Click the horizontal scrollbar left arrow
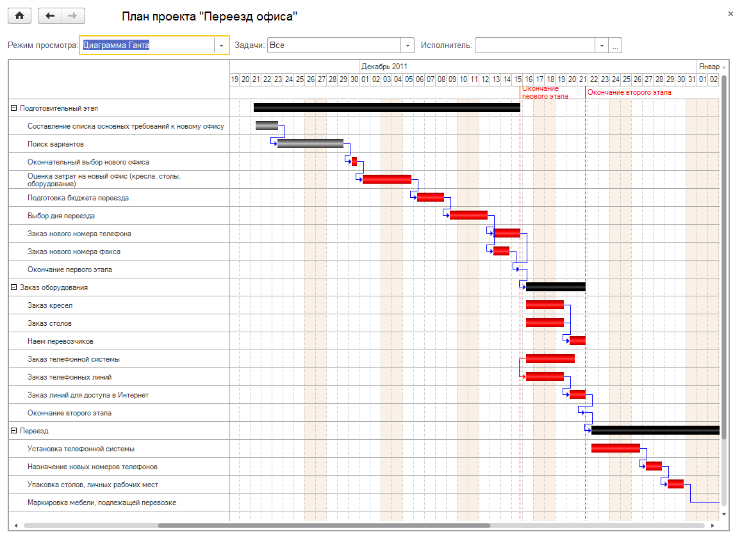Screen dimensions: 742x539 [x=16, y=526]
